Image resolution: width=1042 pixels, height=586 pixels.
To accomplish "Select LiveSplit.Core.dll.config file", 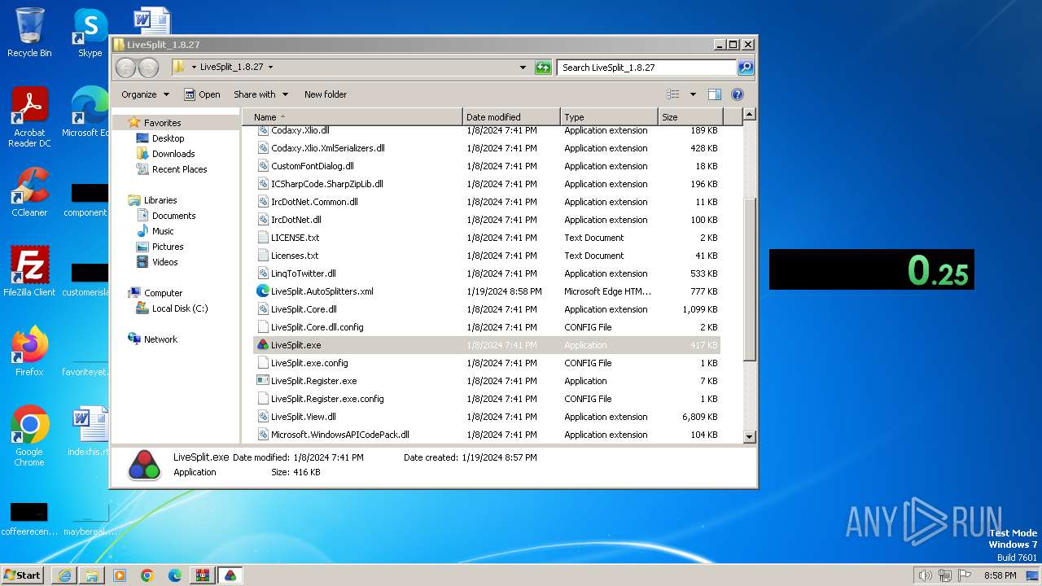I will (x=486, y=327).
